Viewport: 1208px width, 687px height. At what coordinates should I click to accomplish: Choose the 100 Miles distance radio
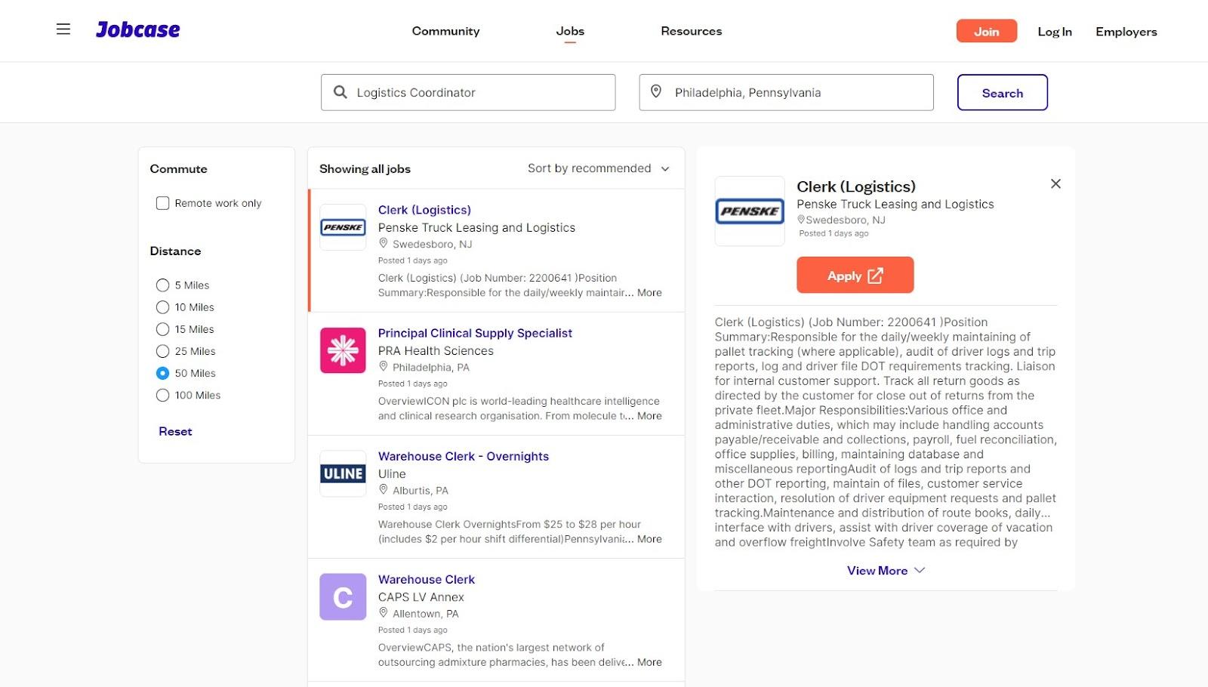tap(162, 396)
